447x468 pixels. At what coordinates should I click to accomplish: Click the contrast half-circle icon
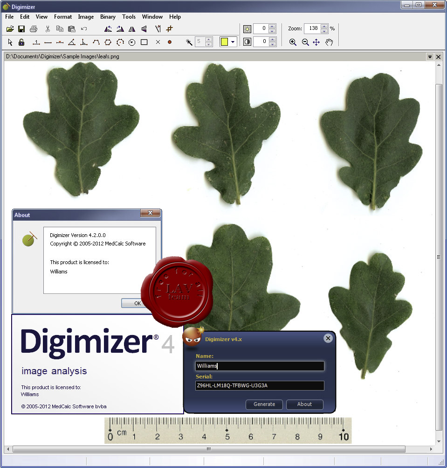coord(248,42)
